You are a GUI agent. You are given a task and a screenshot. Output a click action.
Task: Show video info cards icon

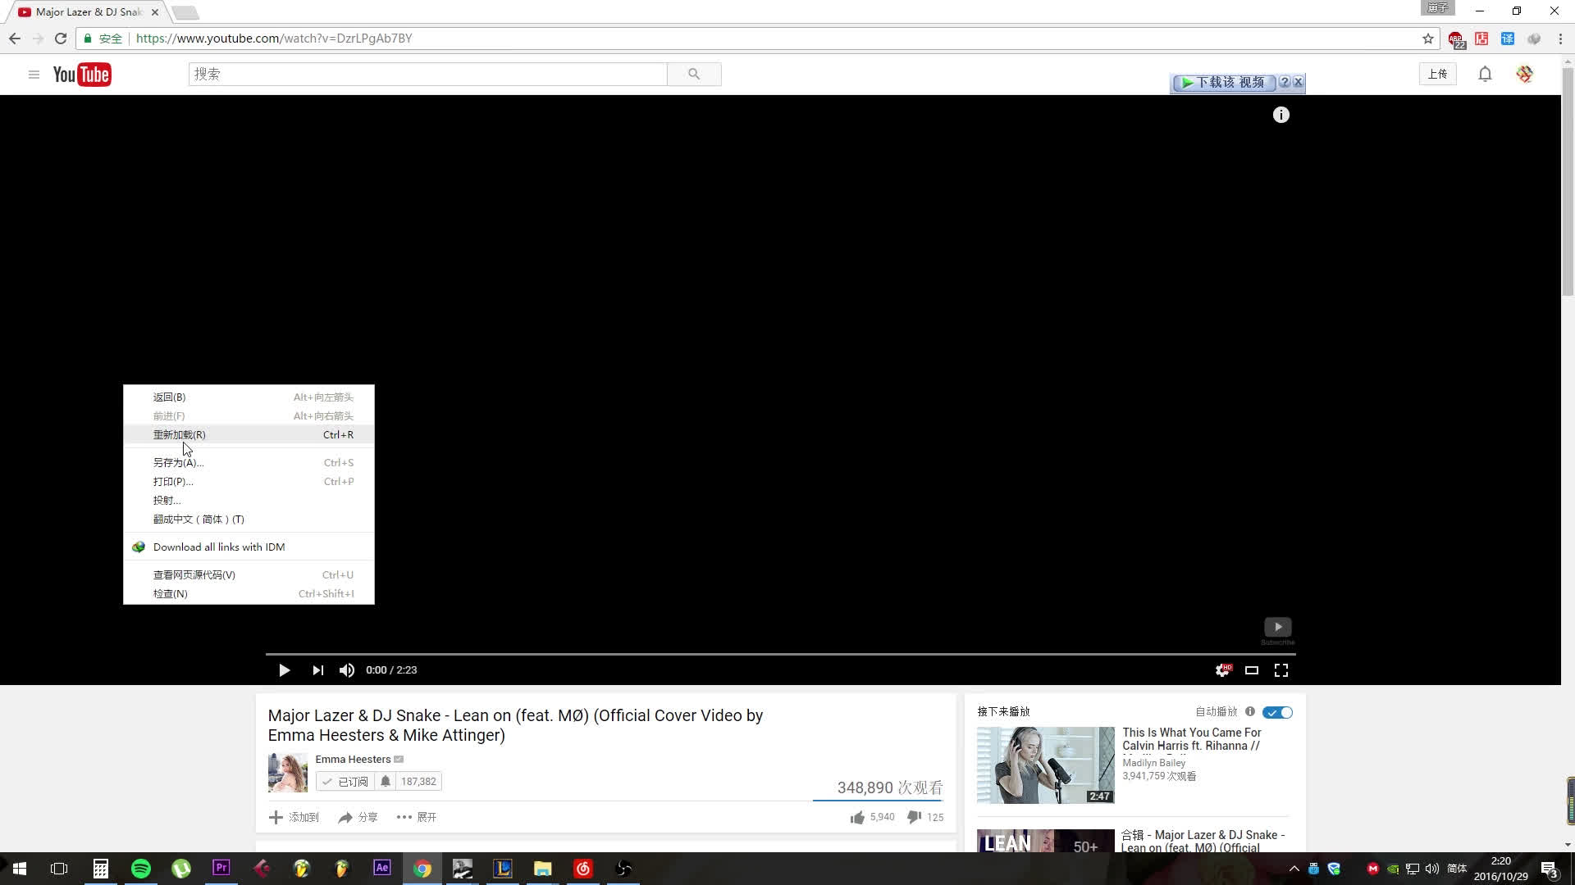(1281, 116)
